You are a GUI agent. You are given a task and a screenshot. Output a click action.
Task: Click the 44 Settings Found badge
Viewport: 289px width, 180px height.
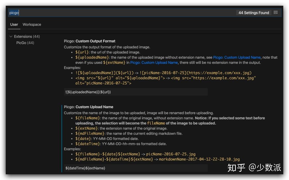[254, 13]
